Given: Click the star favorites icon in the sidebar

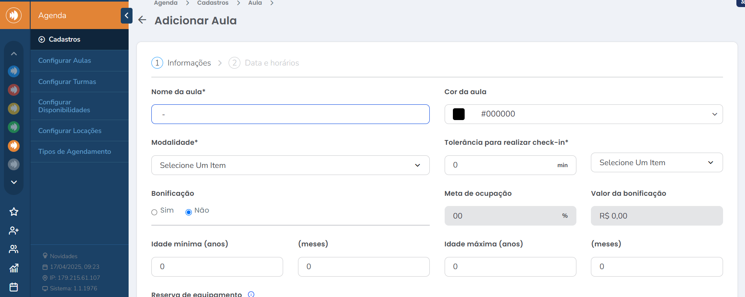Looking at the screenshot, I should (x=14, y=212).
